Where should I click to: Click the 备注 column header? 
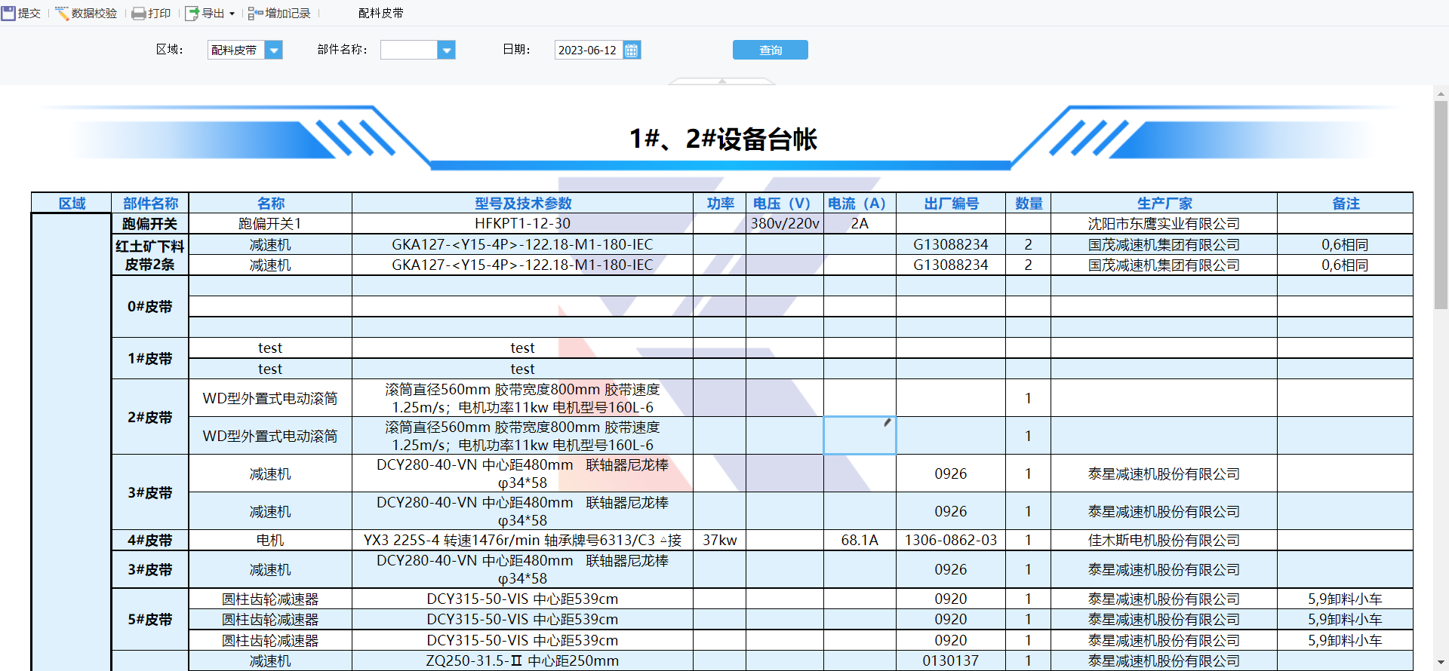1345,203
